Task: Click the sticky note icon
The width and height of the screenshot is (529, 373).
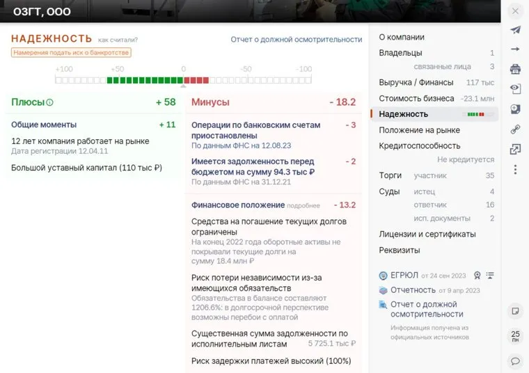Action: 515,310
